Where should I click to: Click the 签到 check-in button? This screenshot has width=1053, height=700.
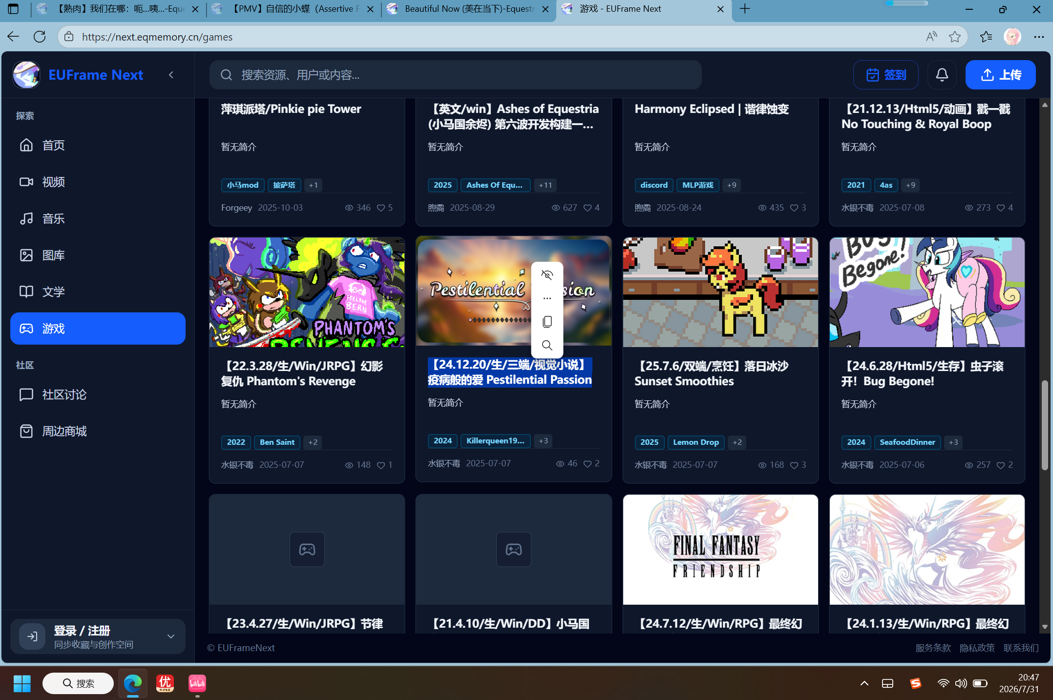(x=885, y=75)
